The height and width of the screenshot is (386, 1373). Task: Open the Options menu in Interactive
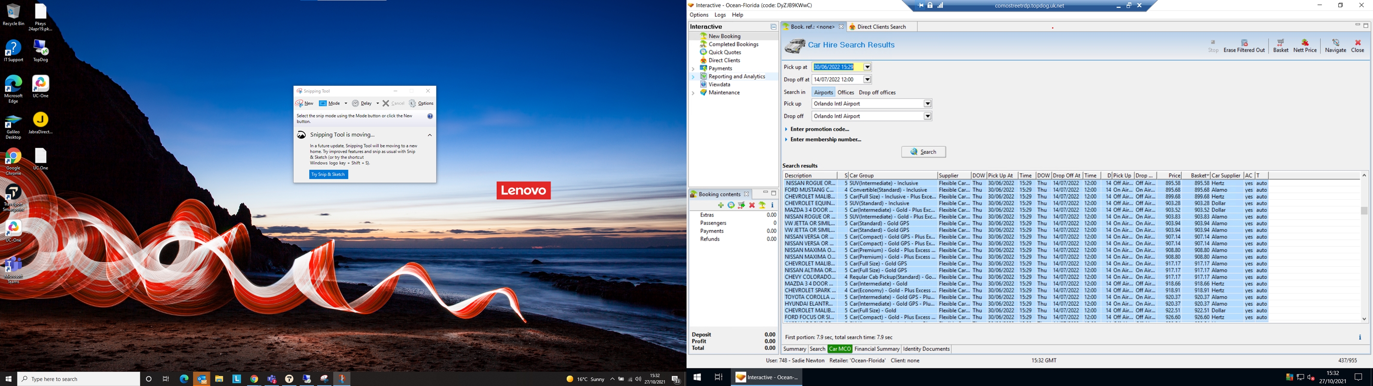699,15
